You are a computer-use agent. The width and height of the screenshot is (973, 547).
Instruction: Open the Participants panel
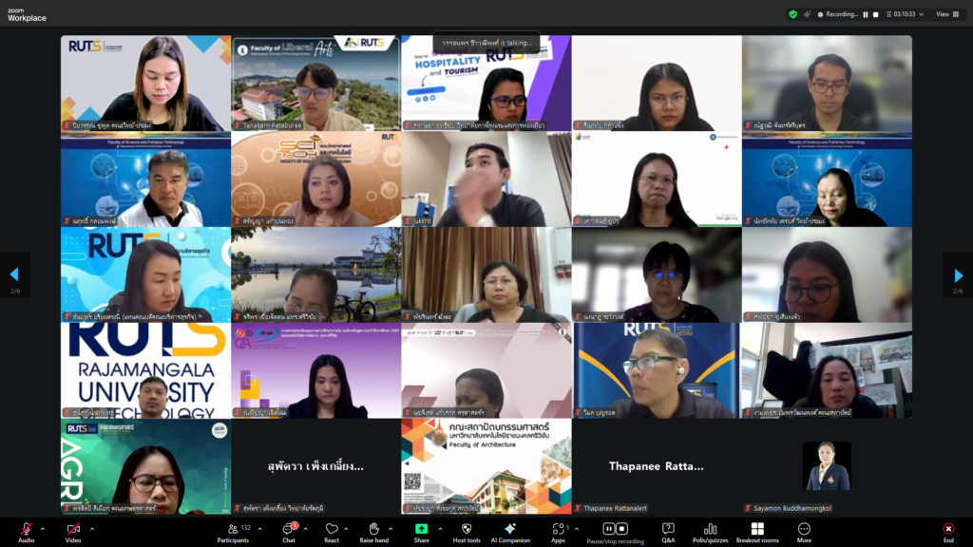point(232,529)
